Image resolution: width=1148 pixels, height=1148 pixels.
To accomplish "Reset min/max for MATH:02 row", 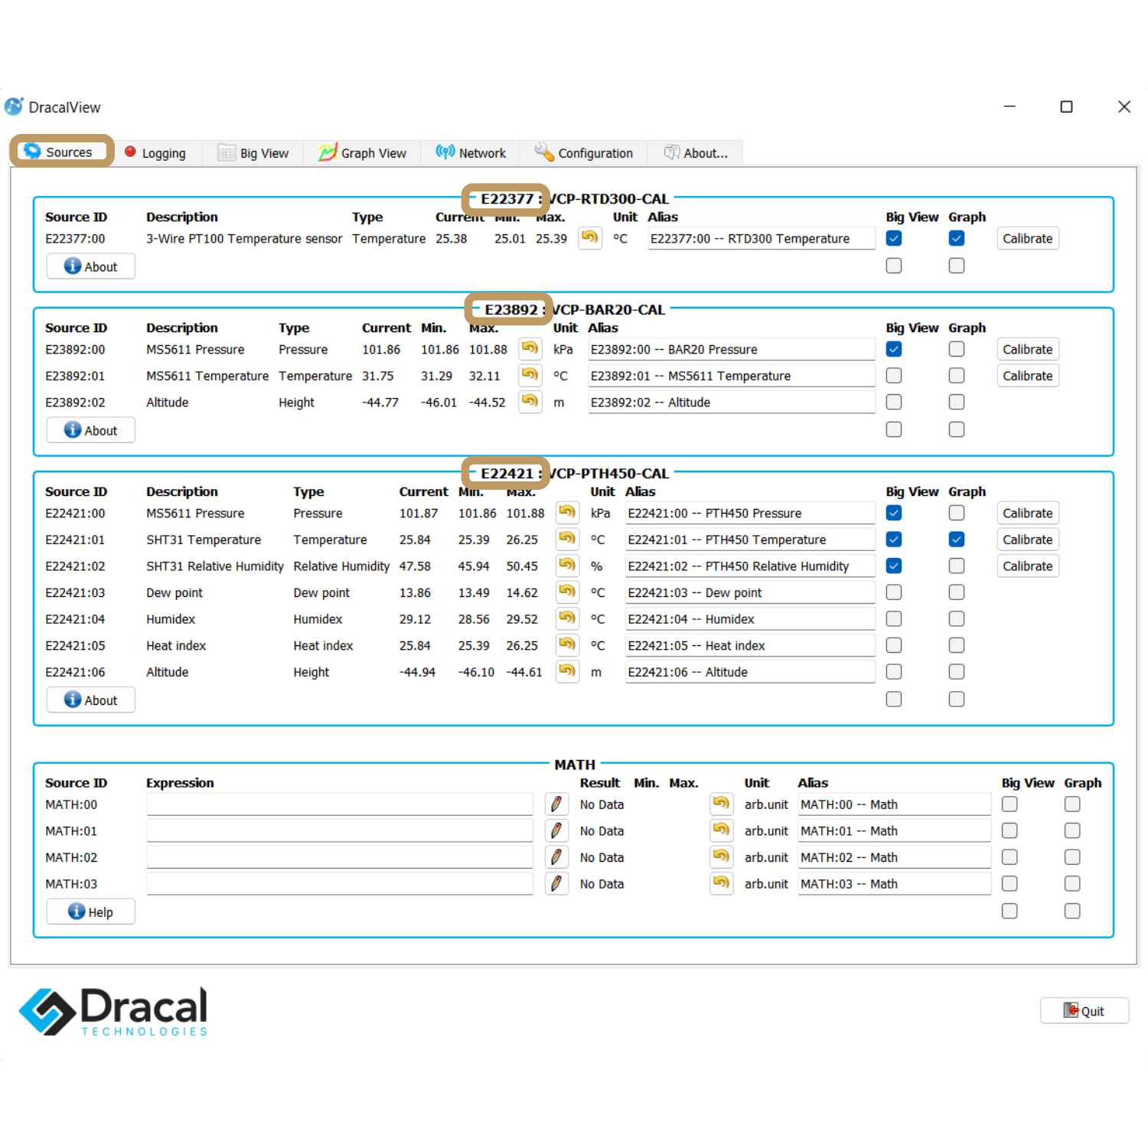I will click(x=721, y=857).
